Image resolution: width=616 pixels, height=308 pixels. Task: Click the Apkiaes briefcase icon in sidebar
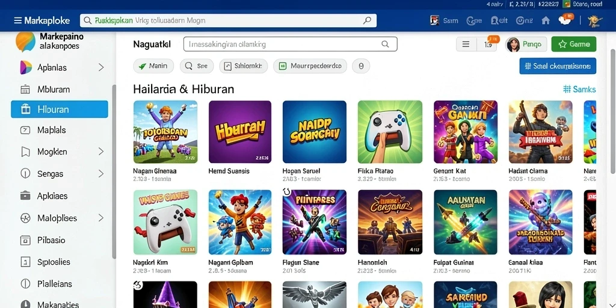(25, 196)
